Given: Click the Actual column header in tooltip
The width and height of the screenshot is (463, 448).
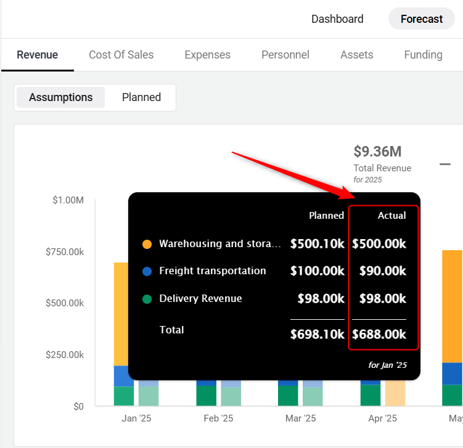Looking at the screenshot, I should coord(391,215).
